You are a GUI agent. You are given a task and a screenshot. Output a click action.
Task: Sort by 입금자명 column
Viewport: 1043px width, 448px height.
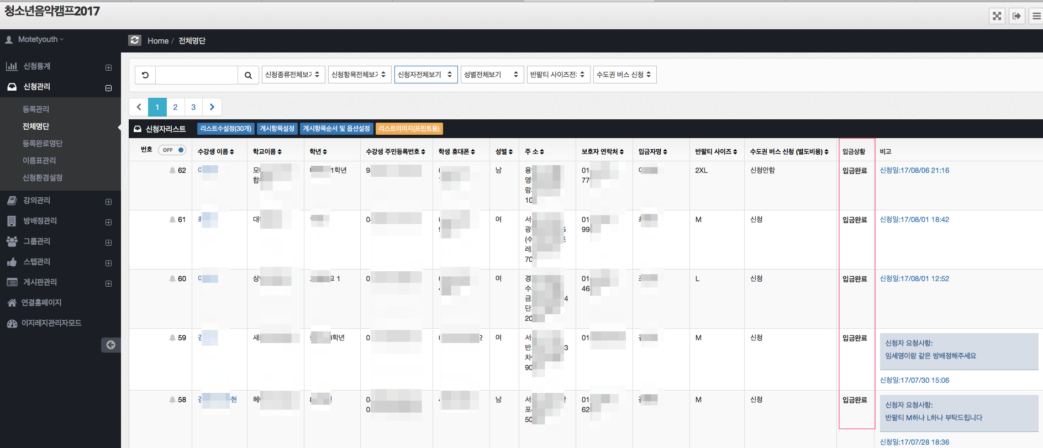click(653, 151)
